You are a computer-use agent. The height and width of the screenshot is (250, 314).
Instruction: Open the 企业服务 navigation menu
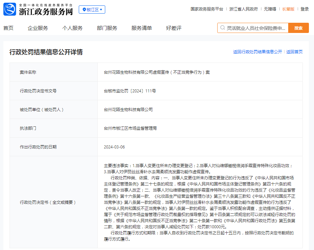point(38,28)
